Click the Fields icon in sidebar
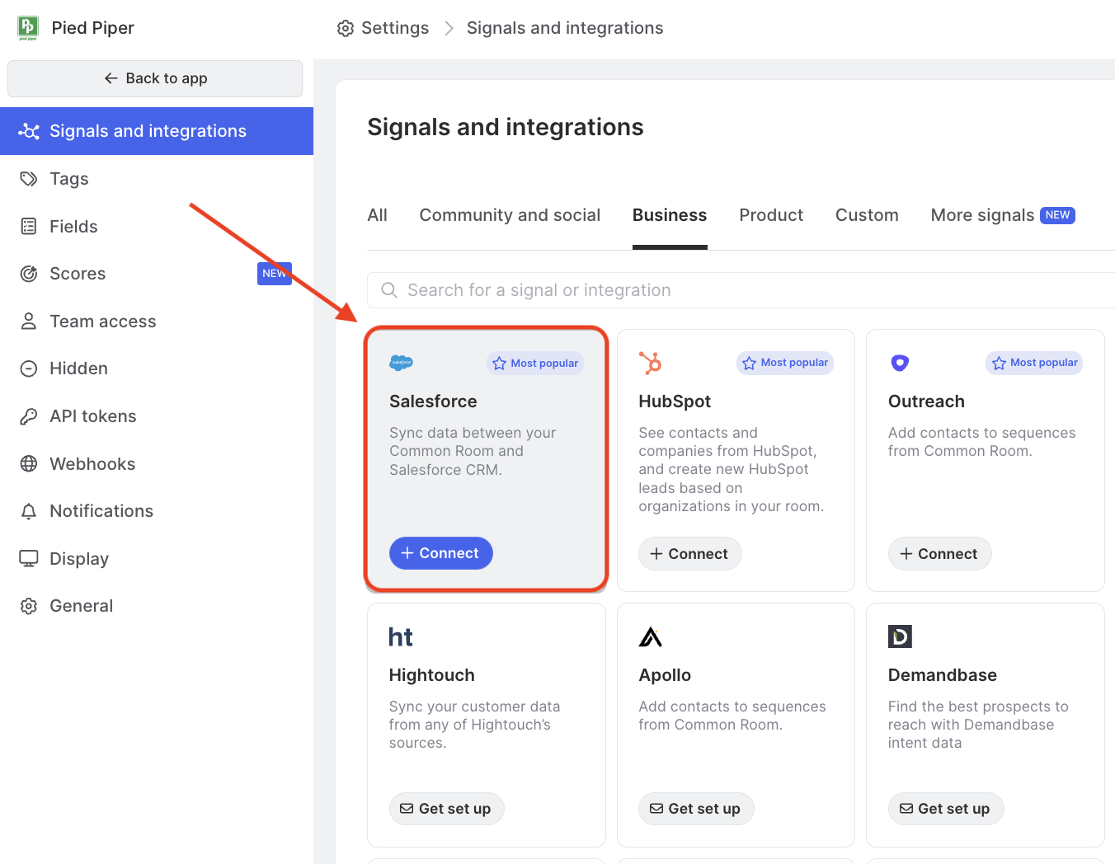 tap(29, 226)
